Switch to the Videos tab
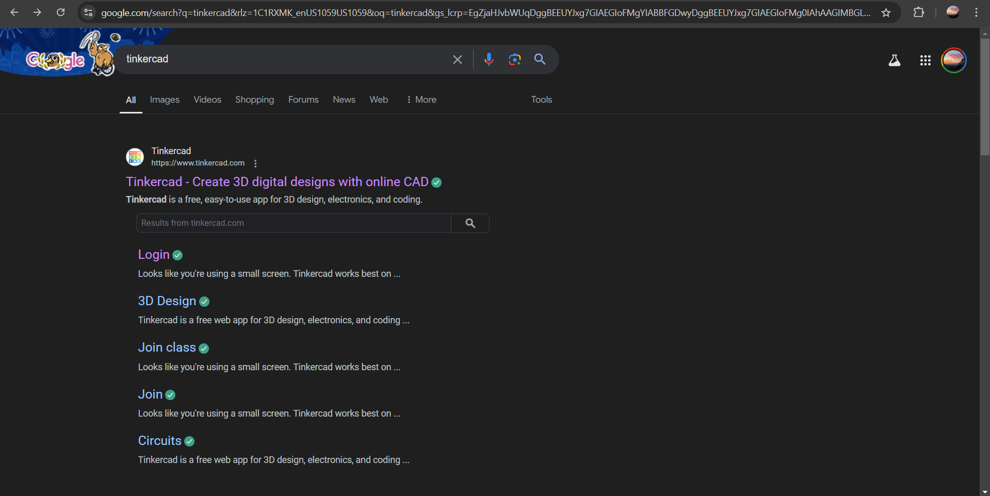This screenshot has width=990, height=496. click(207, 100)
